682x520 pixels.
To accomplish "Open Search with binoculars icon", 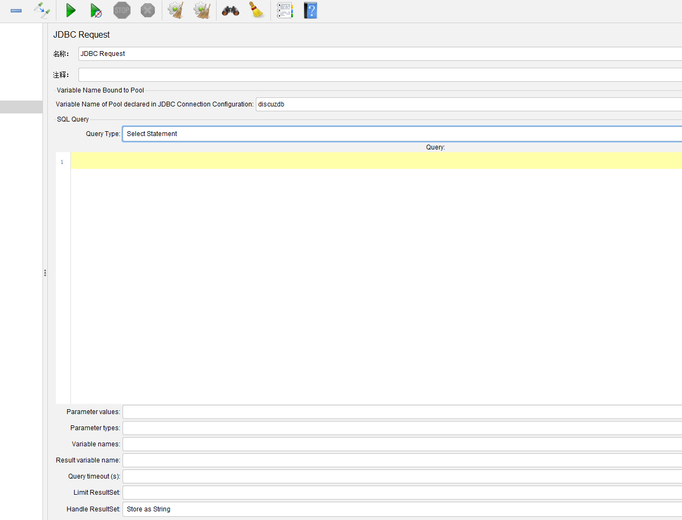I will (x=231, y=11).
